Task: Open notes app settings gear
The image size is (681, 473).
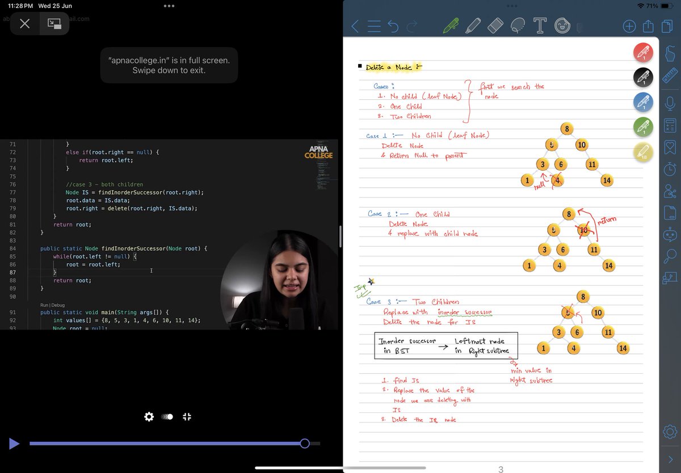Action: pyautogui.click(x=670, y=431)
